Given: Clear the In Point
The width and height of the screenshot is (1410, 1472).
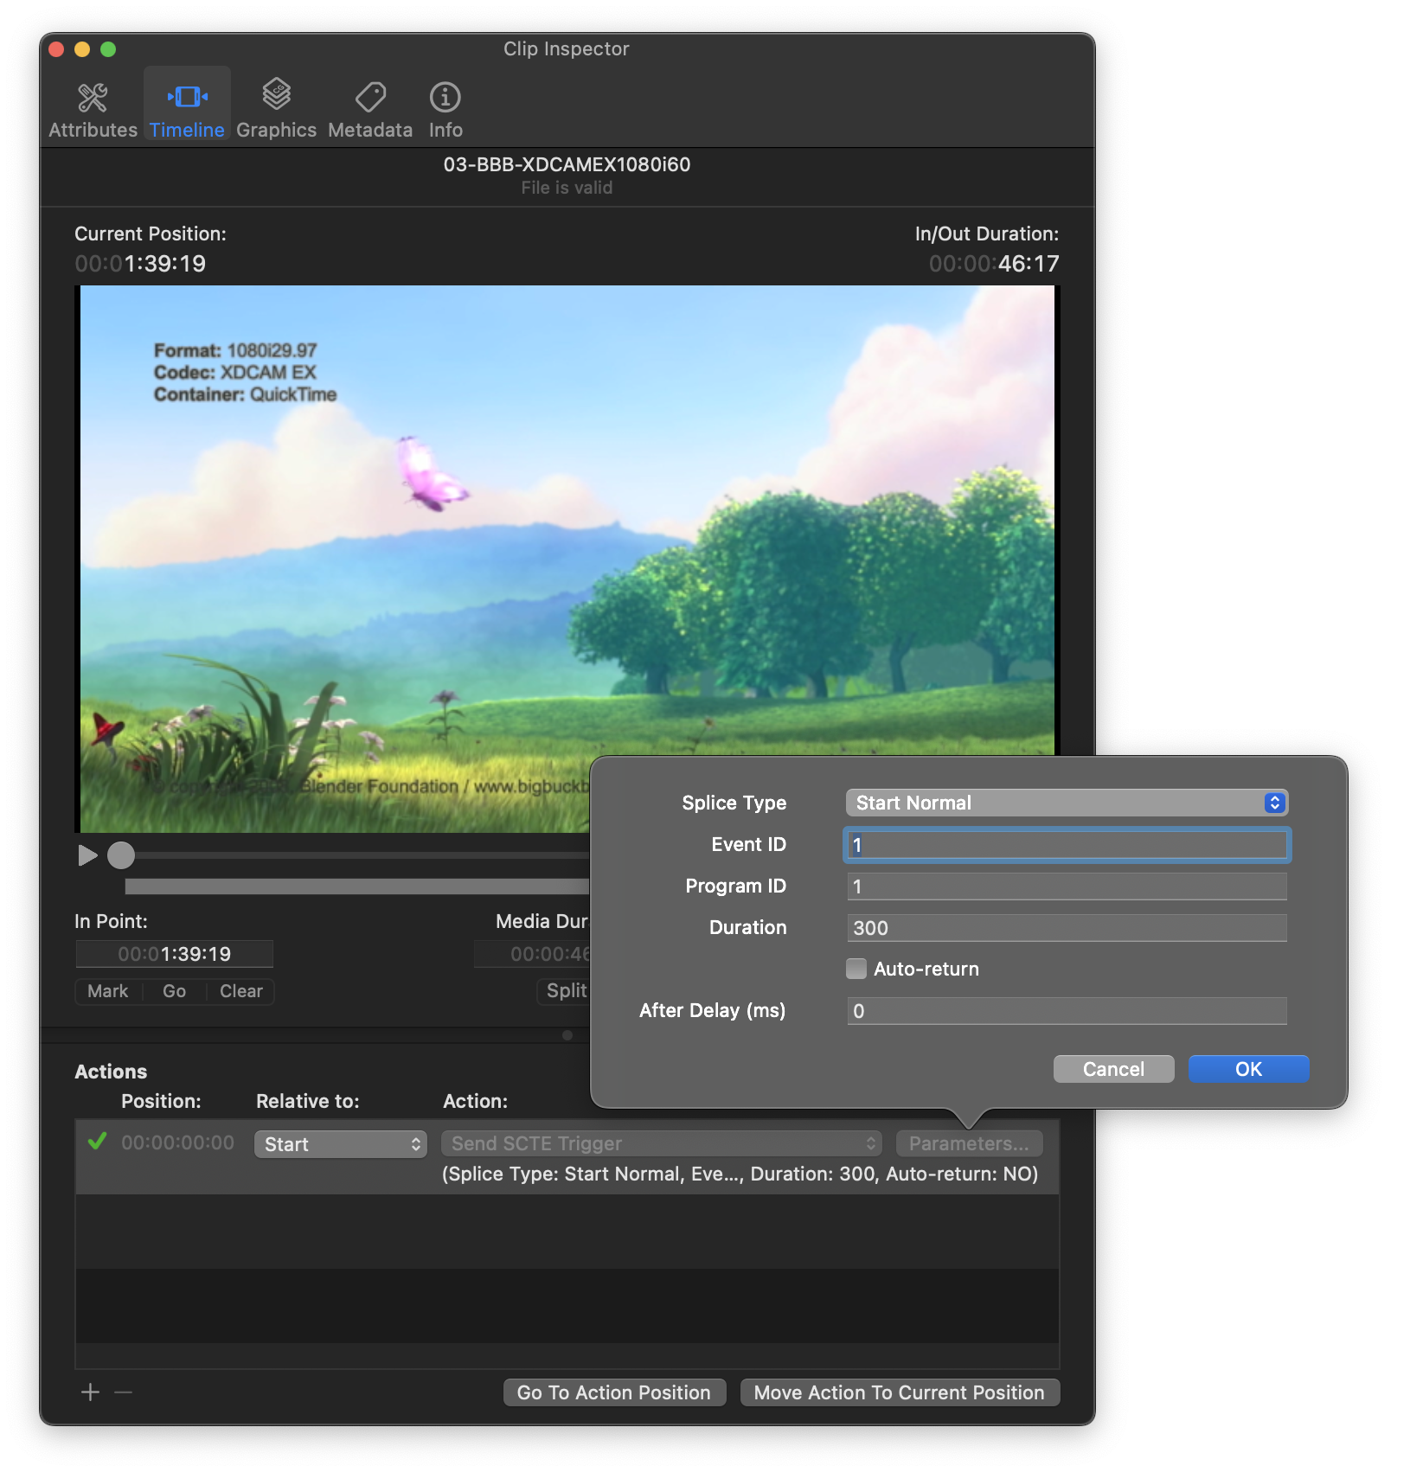Looking at the screenshot, I should tap(240, 991).
